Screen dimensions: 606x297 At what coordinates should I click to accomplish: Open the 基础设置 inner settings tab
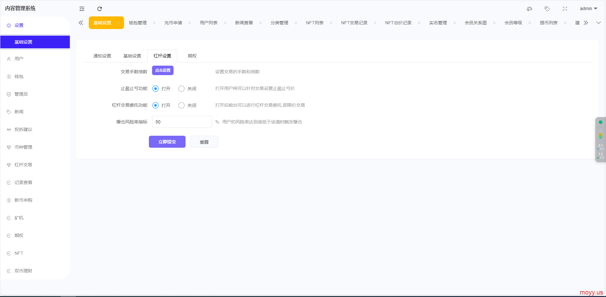tap(132, 56)
